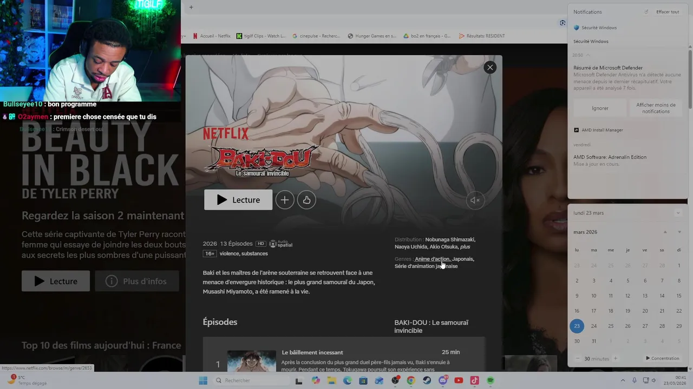Show more cast via the plus link
693x389 pixels.
[465, 246]
